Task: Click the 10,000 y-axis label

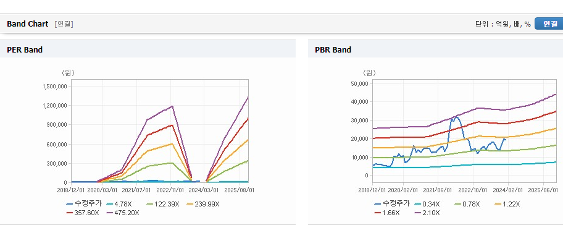Action: [360, 157]
